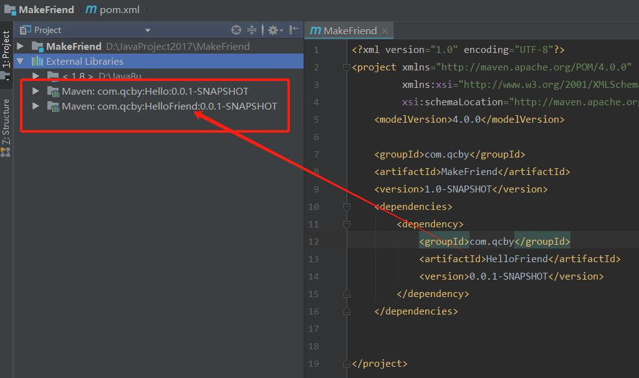
Task: Open the Project view dropdown
Action: [x=148, y=30]
